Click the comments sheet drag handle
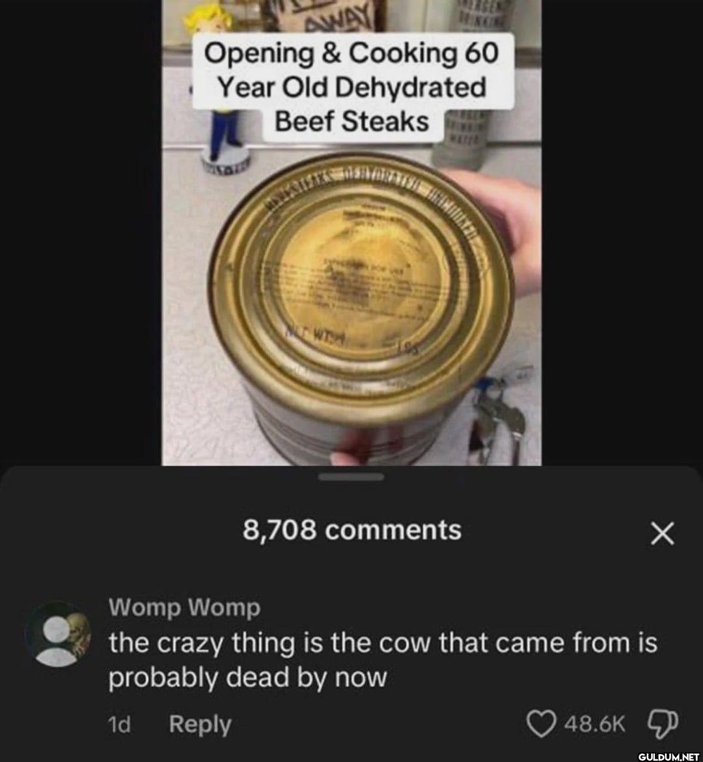 click(x=351, y=477)
